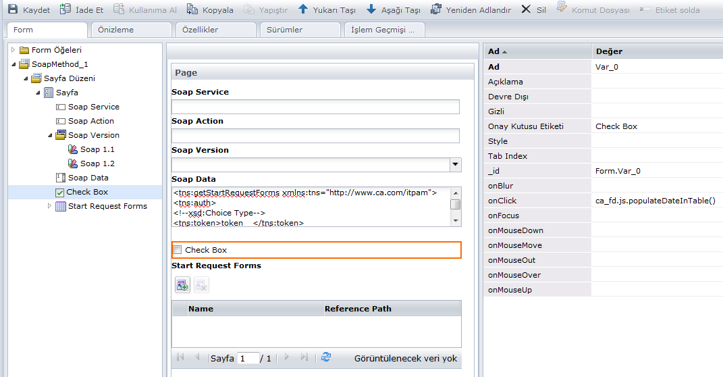Image resolution: width=723 pixels, height=377 pixels.
Task: Click the onMouseMove property row
Action: click(x=603, y=245)
